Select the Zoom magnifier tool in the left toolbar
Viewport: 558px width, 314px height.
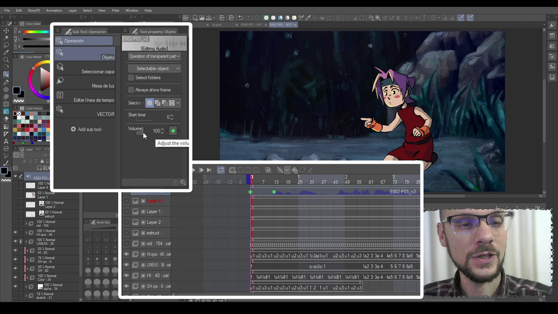pyautogui.click(x=6, y=60)
